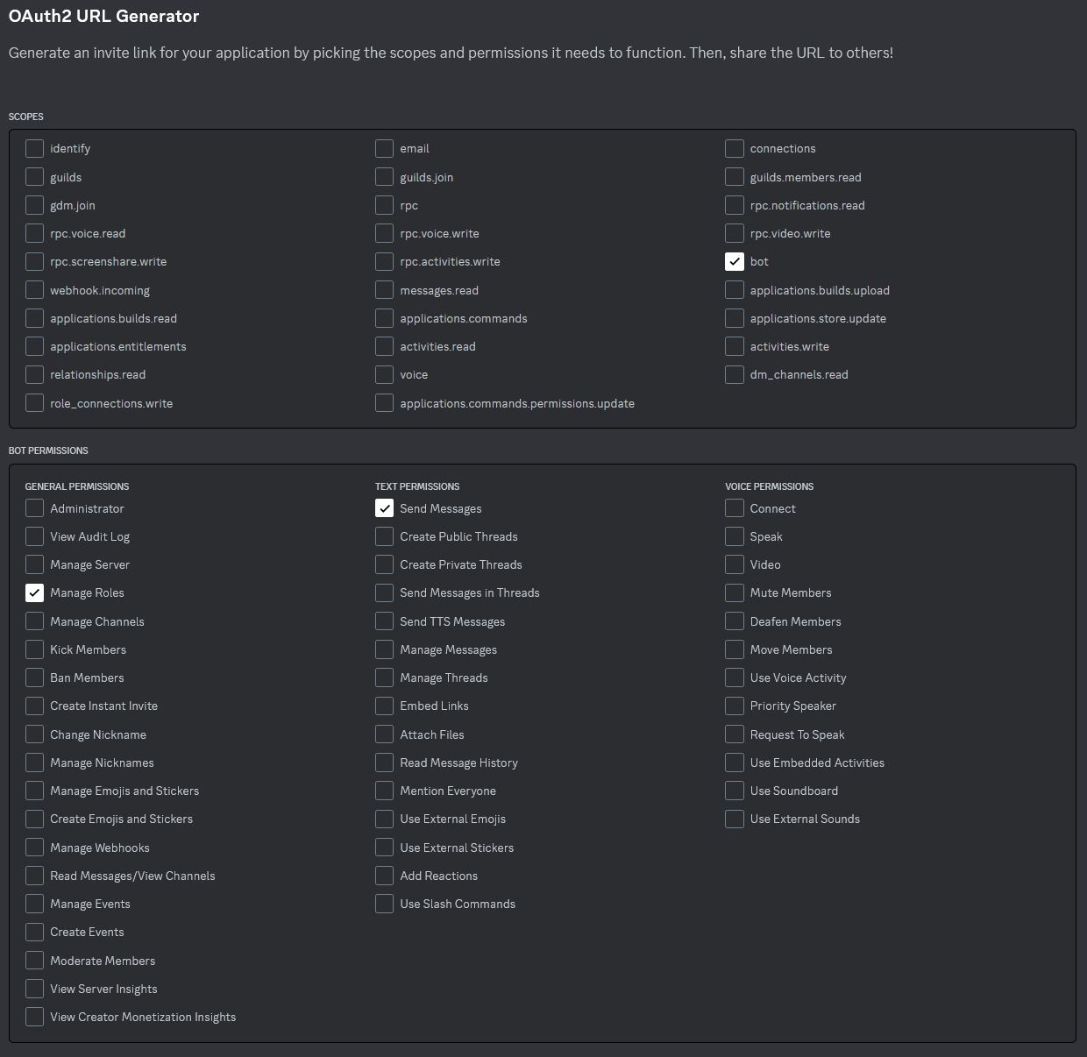Enable Read Message History permission
Image resolution: width=1087 pixels, height=1057 pixels.
[x=384, y=763]
